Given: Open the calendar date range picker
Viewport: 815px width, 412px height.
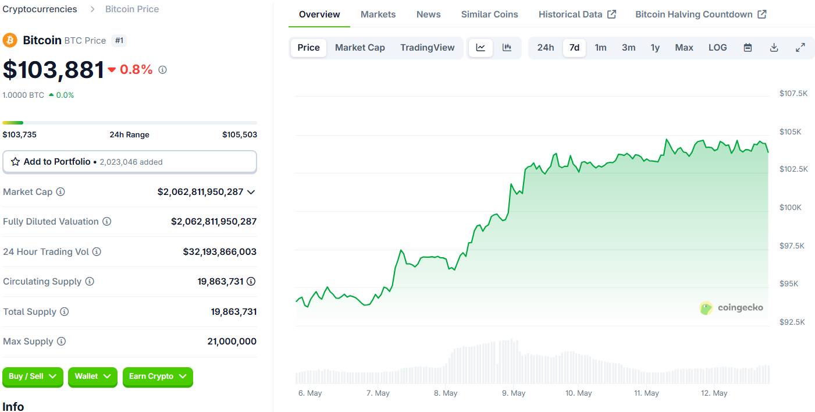Looking at the screenshot, I should tap(748, 48).
